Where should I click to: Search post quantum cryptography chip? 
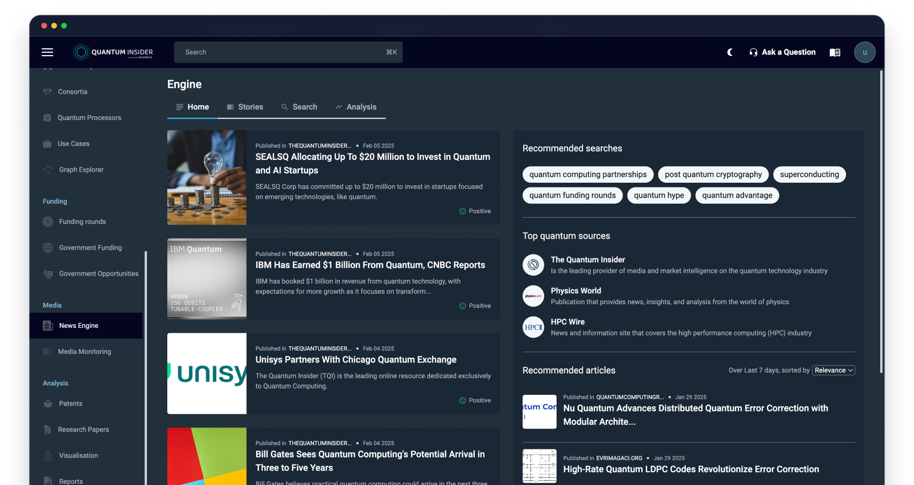click(713, 175)
